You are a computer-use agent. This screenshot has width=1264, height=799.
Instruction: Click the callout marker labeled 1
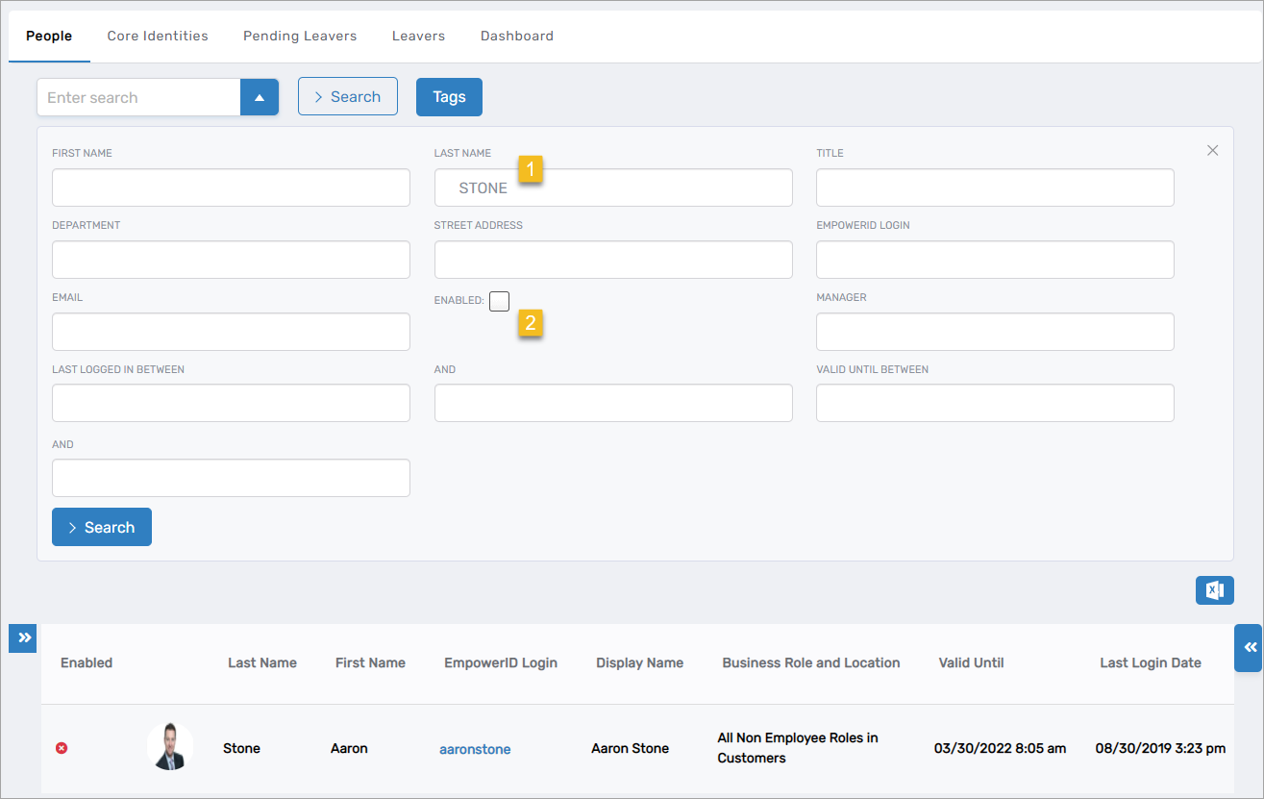(531, 168)
